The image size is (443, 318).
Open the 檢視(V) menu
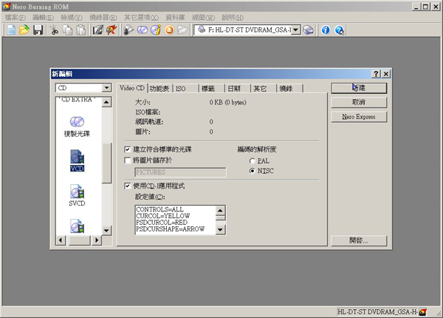pos(72,18)
